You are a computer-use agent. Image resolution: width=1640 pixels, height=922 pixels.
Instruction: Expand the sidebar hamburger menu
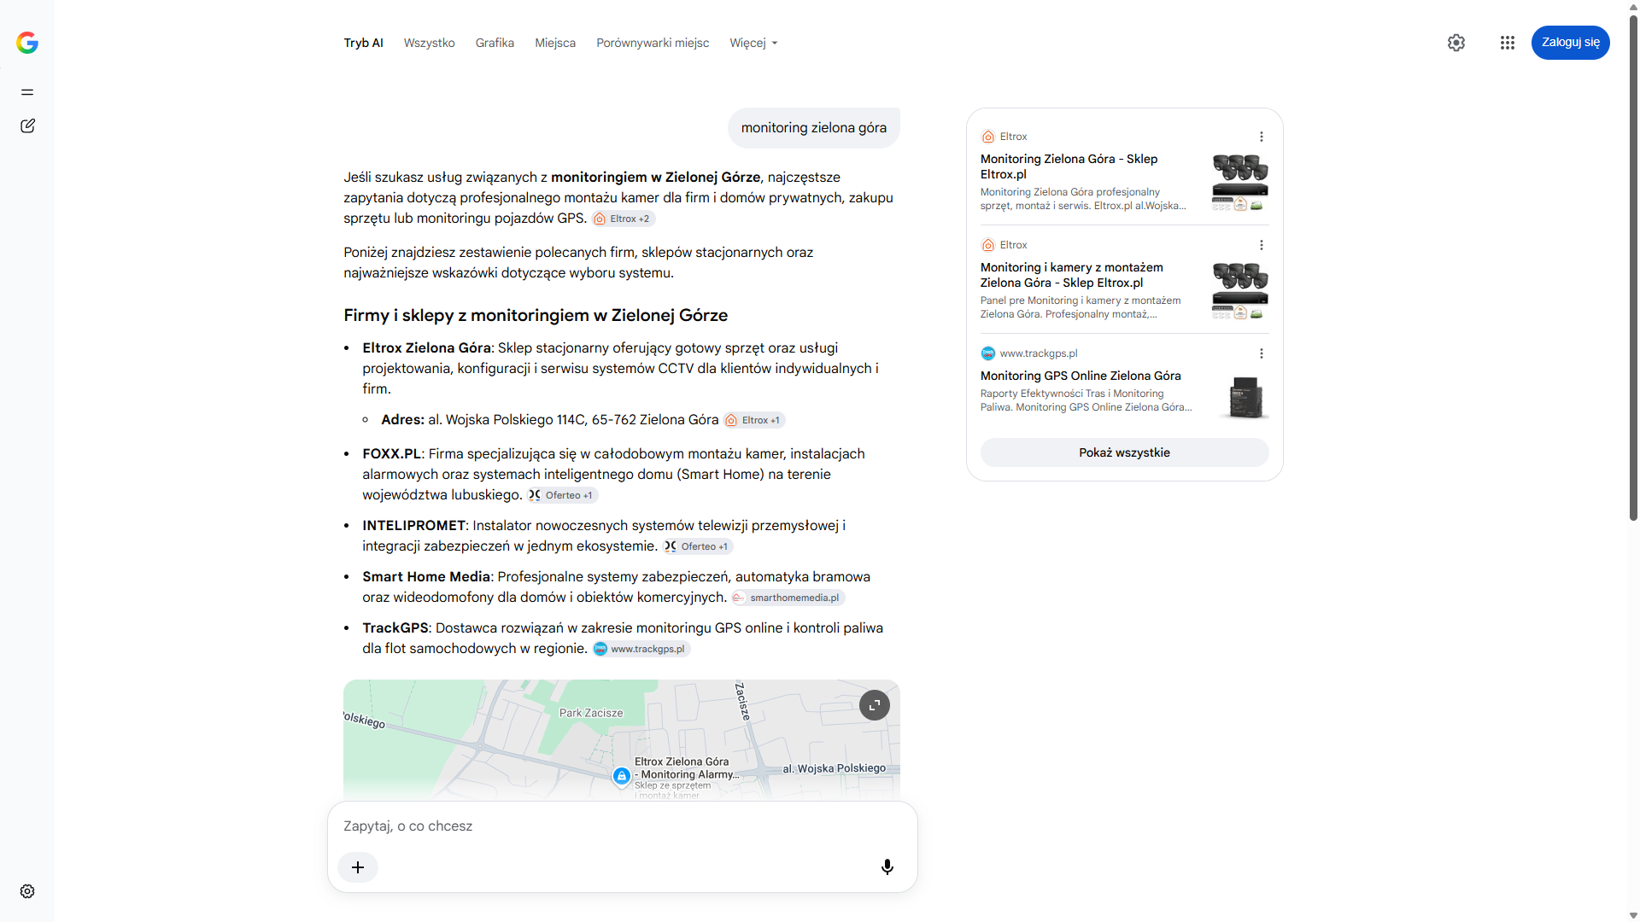(x=27, y=92)
